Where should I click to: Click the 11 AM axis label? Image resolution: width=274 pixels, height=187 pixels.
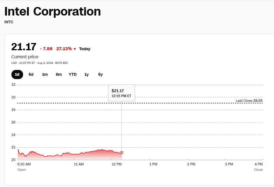point(79,164)
